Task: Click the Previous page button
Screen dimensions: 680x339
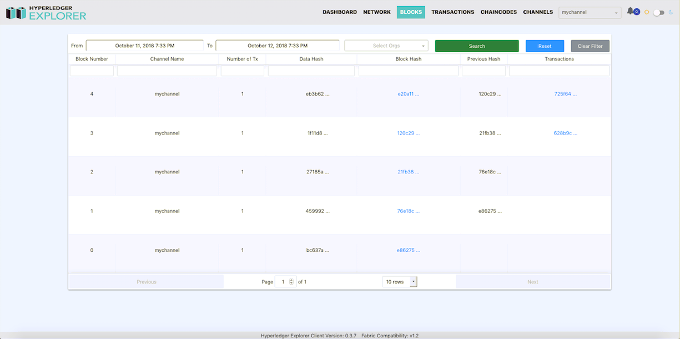Action: [x=147, y=282]
